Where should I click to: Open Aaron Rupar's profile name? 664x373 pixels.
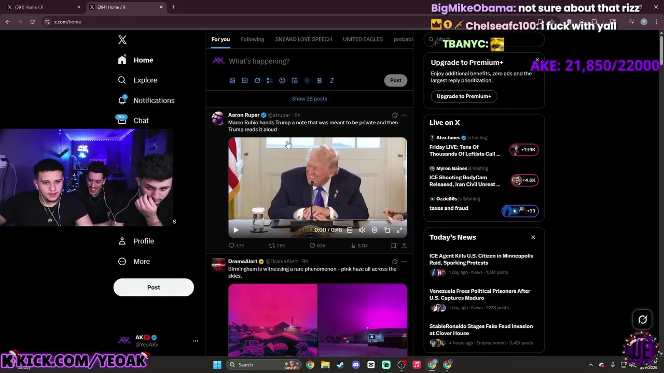[244, 115]
